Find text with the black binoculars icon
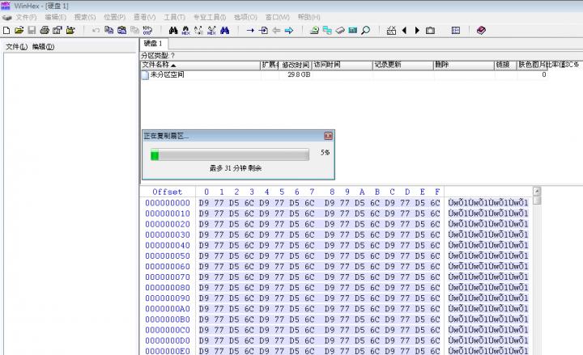 (173, 31)
